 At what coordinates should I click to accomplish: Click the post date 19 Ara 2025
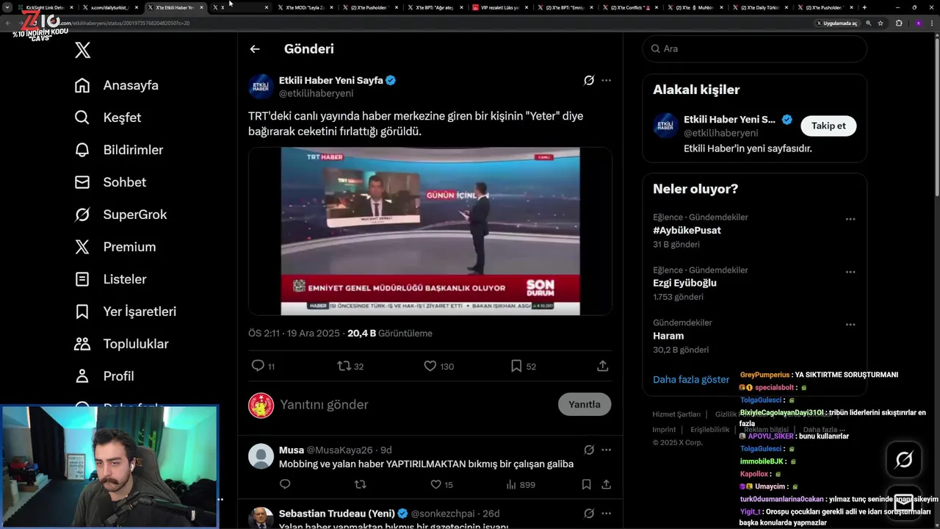pos(314,333)
